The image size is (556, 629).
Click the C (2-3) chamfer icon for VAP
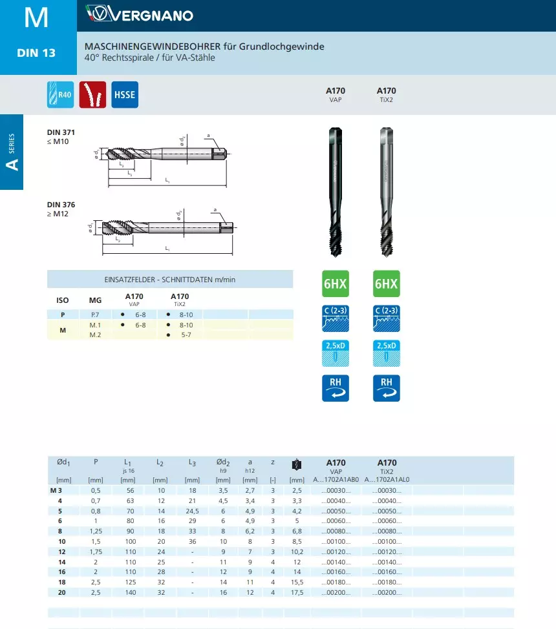[x=335, y=316]
